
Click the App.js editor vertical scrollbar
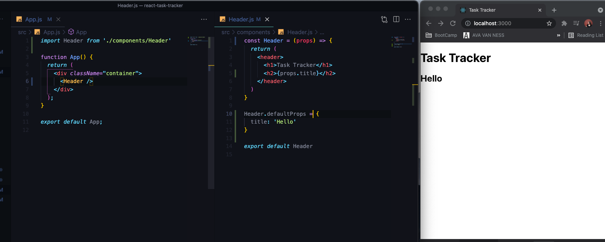tap(211, 113)
